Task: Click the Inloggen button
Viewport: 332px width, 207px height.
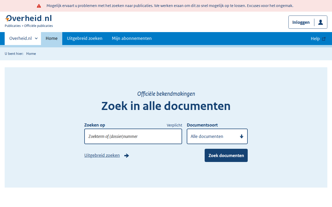Action: [x=308, y=22]
